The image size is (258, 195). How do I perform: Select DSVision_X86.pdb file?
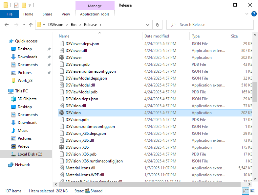pos(81,154)
